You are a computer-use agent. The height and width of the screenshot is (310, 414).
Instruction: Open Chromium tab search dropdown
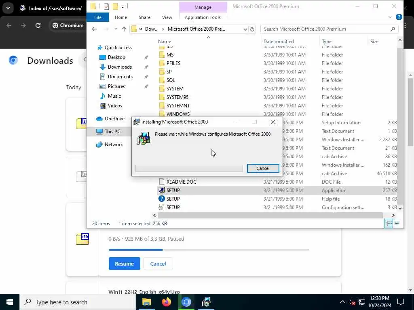click(x=8, y=8)
